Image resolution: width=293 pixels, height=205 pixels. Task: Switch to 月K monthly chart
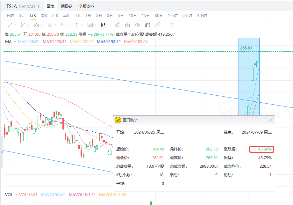click(55, 16)
